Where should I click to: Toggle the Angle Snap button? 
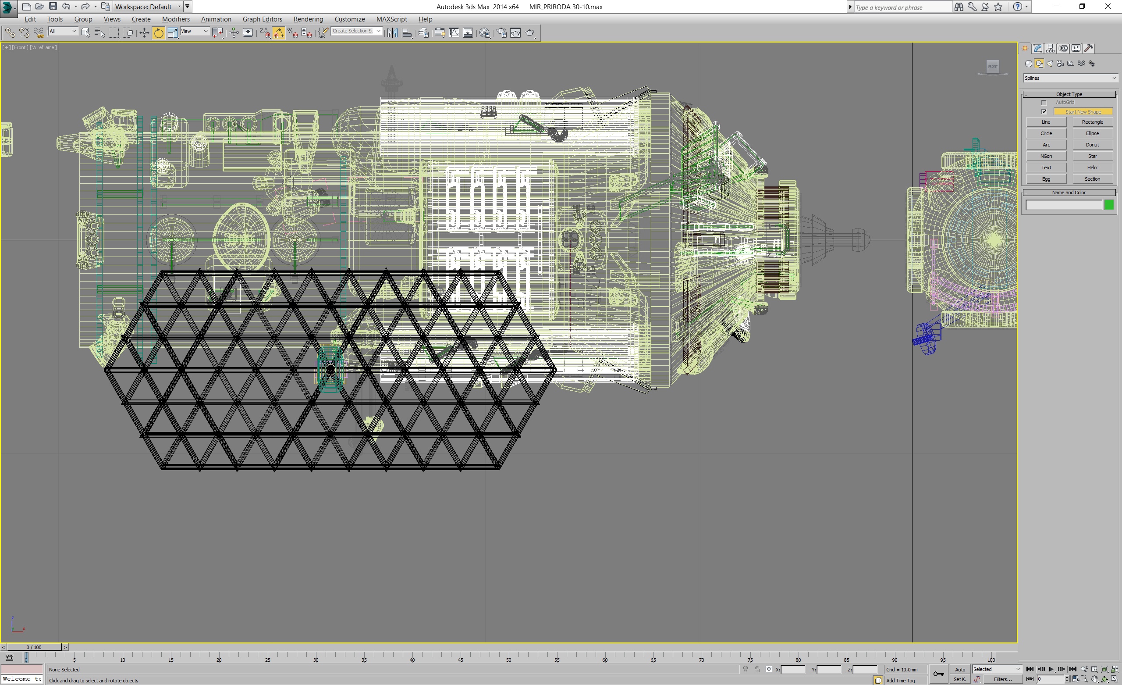click(x=279, y=33)
